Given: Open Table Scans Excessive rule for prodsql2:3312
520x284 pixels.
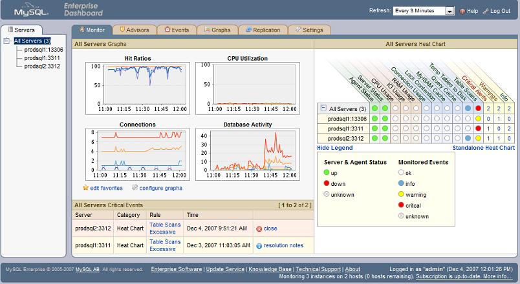Looking at the screenshot, I should (165, 228).
